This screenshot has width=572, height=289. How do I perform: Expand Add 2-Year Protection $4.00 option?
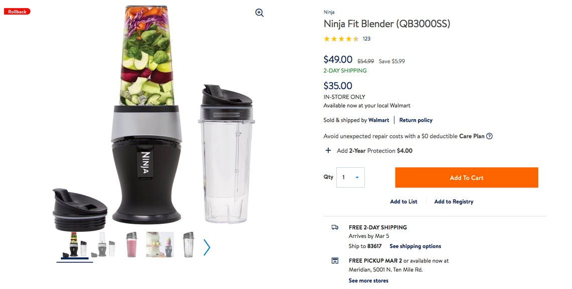[x=375, y=151]
